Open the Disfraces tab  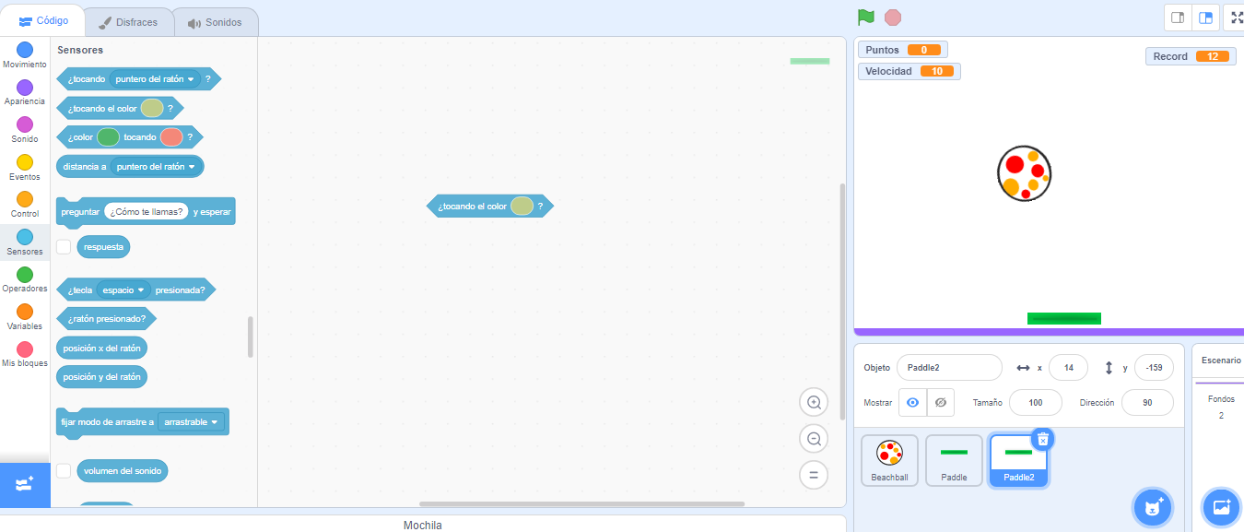(x=128, y=22)
